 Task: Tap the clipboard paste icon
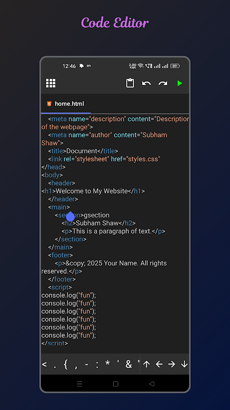pyautogui.click(x=130, y=83)
